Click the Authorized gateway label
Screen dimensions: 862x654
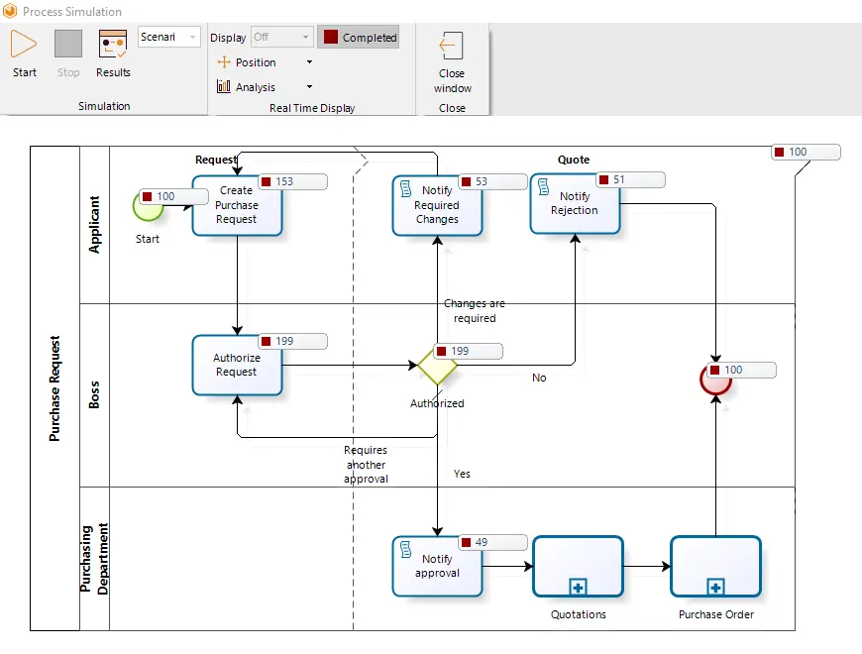[437, 403]
